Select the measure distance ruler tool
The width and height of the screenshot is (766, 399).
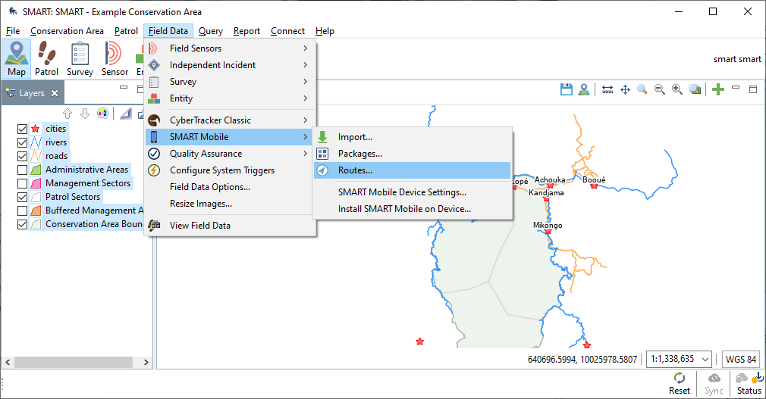coord(607,89)
